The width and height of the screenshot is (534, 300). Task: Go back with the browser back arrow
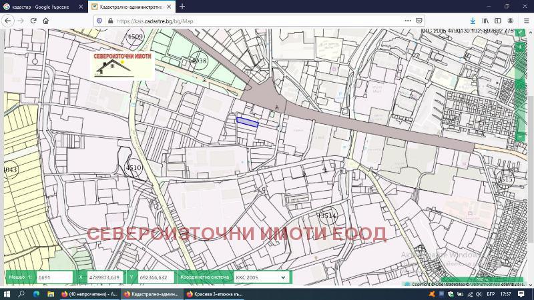pyautogui.click(x=7, y=21)
